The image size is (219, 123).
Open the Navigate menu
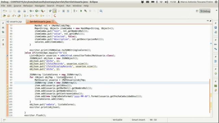(40, 6)
